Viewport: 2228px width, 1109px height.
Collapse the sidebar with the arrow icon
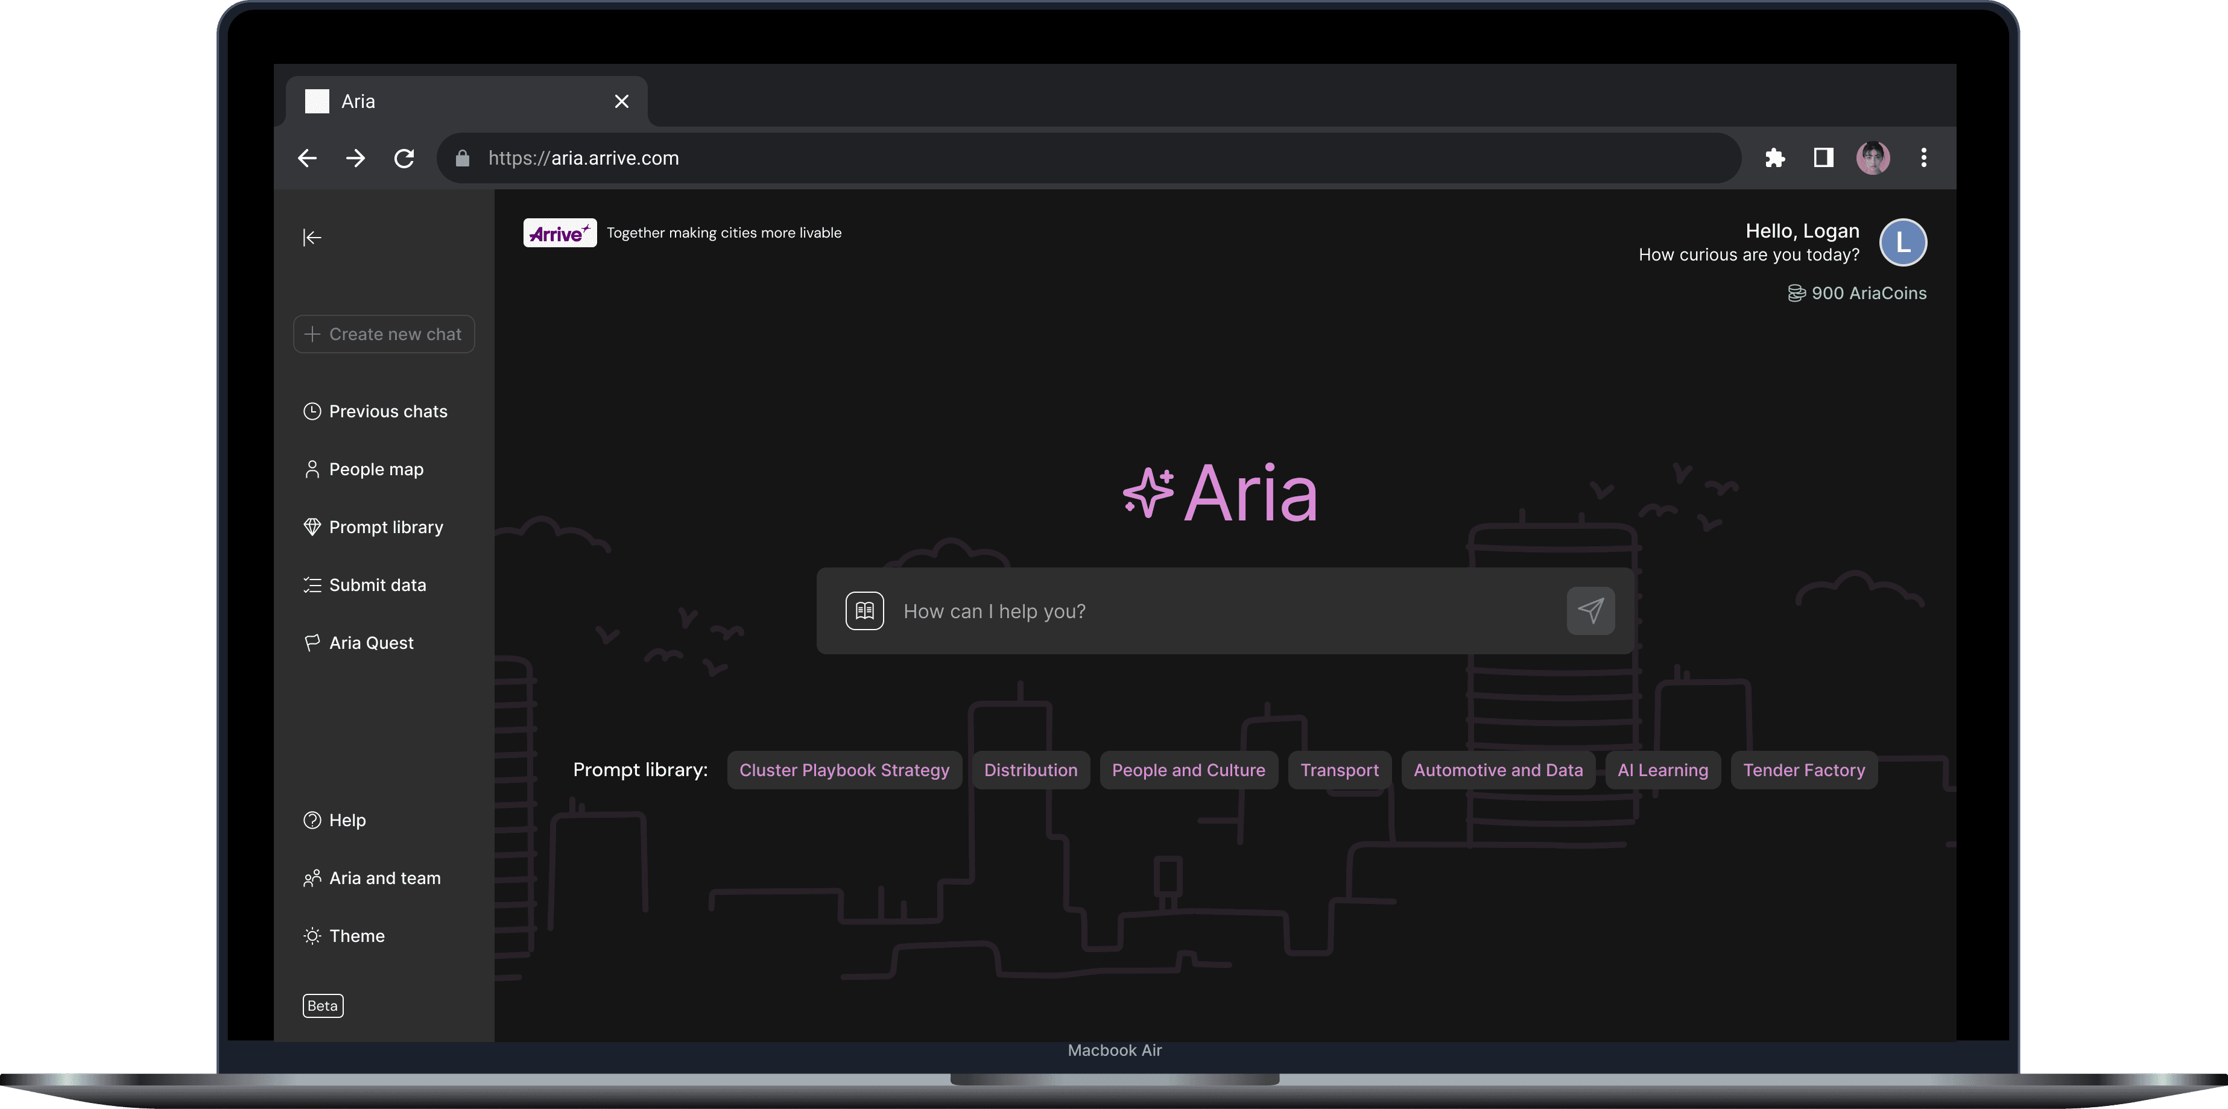[x=312, y=238]
